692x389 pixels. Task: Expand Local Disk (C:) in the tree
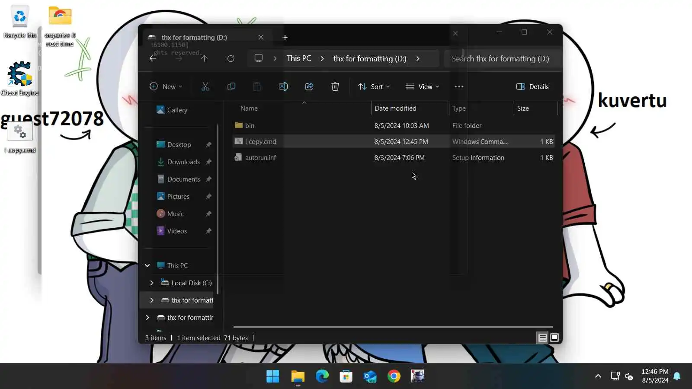[x=152, y=283]
